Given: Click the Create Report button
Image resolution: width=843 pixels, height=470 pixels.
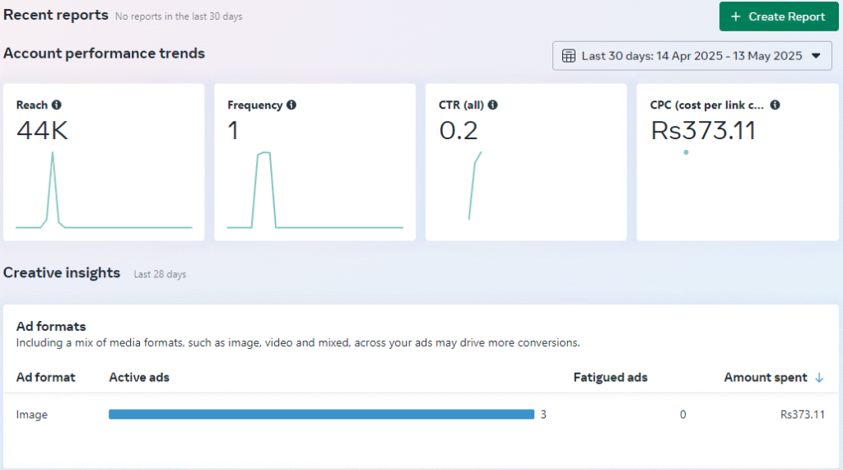Looking at the screenshot, I should [779, 16].
